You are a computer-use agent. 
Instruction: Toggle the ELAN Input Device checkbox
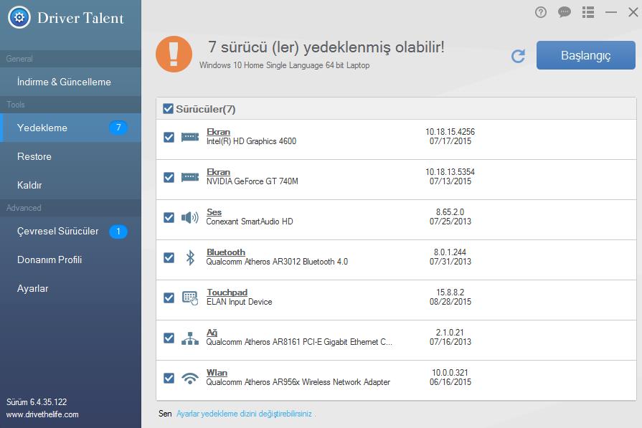(169, 298)
